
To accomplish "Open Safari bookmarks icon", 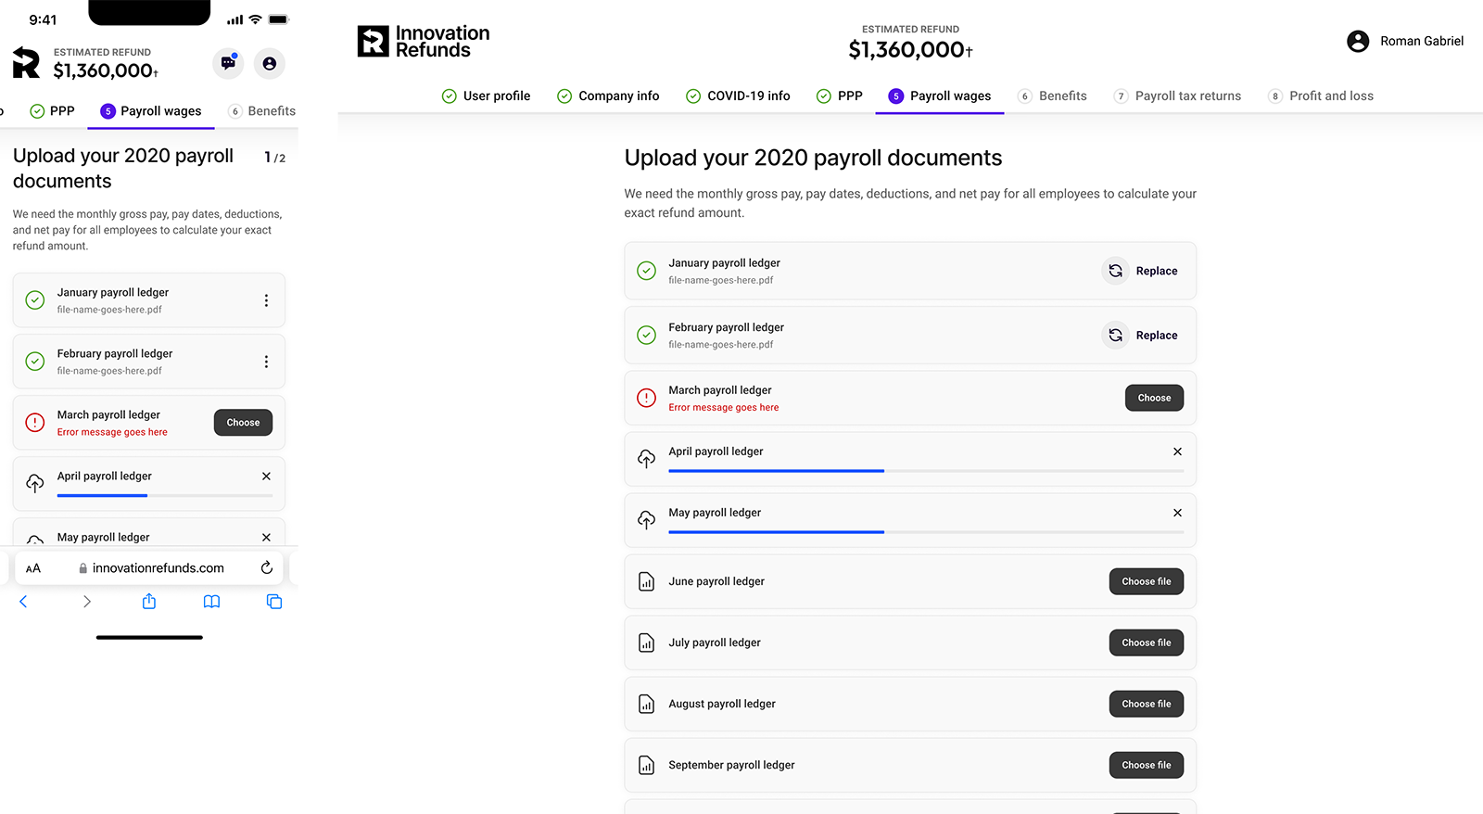I will pyautogui.click(x=211, y=602).
